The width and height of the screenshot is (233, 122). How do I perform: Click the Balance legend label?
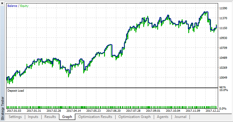click(12, 6)
